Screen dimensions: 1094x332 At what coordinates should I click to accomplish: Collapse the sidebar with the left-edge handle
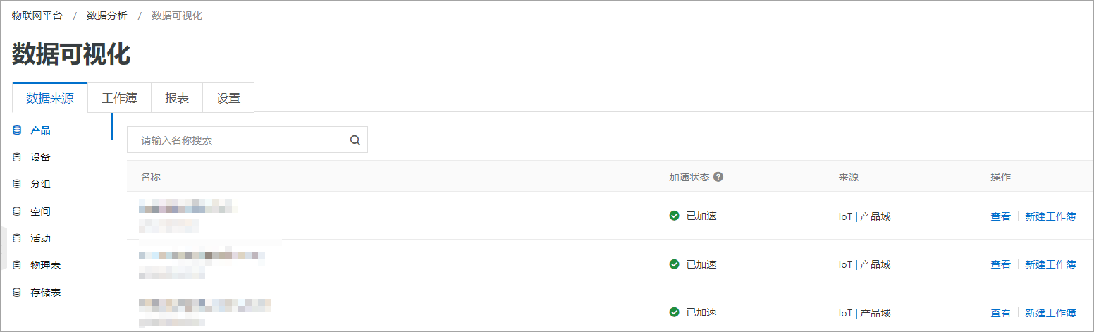pos(3,245)
